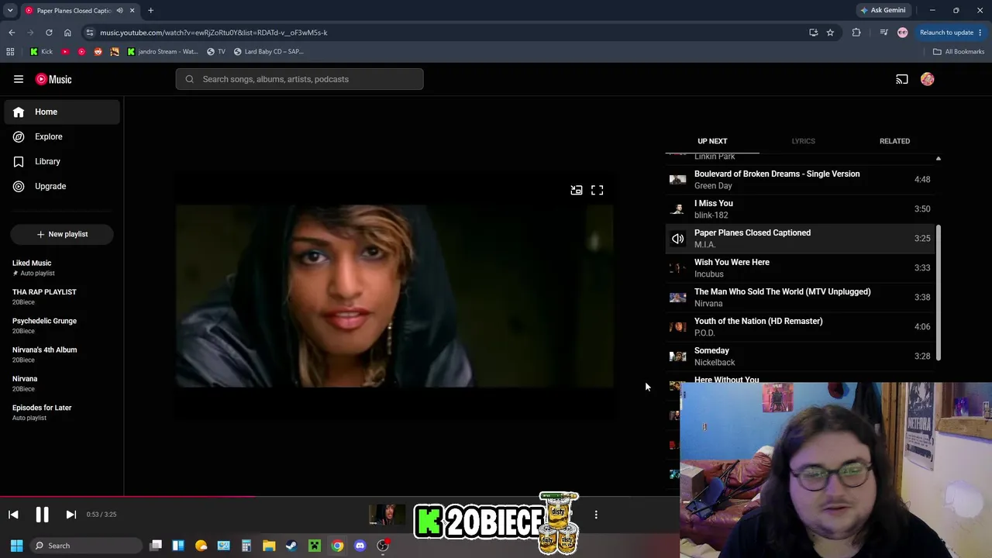Open the Chrome apps grid shortcut
Viewport: 992px width, 558px height.
[10, 51]
